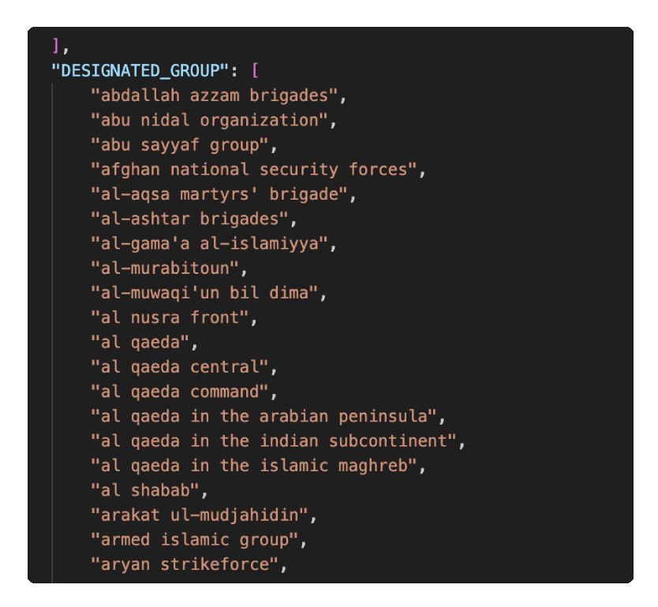Image resolution: width=658 pixels, height=607 pixels.
Task: Select the "abu nidal organization" line
Action: pos(210,120)
